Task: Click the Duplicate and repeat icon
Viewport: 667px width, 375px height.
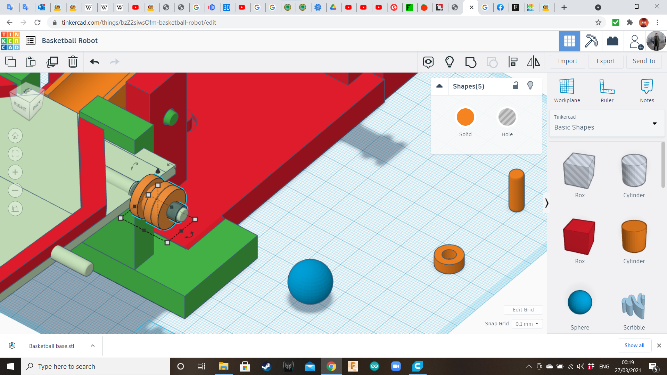Action: coord(52,62)
